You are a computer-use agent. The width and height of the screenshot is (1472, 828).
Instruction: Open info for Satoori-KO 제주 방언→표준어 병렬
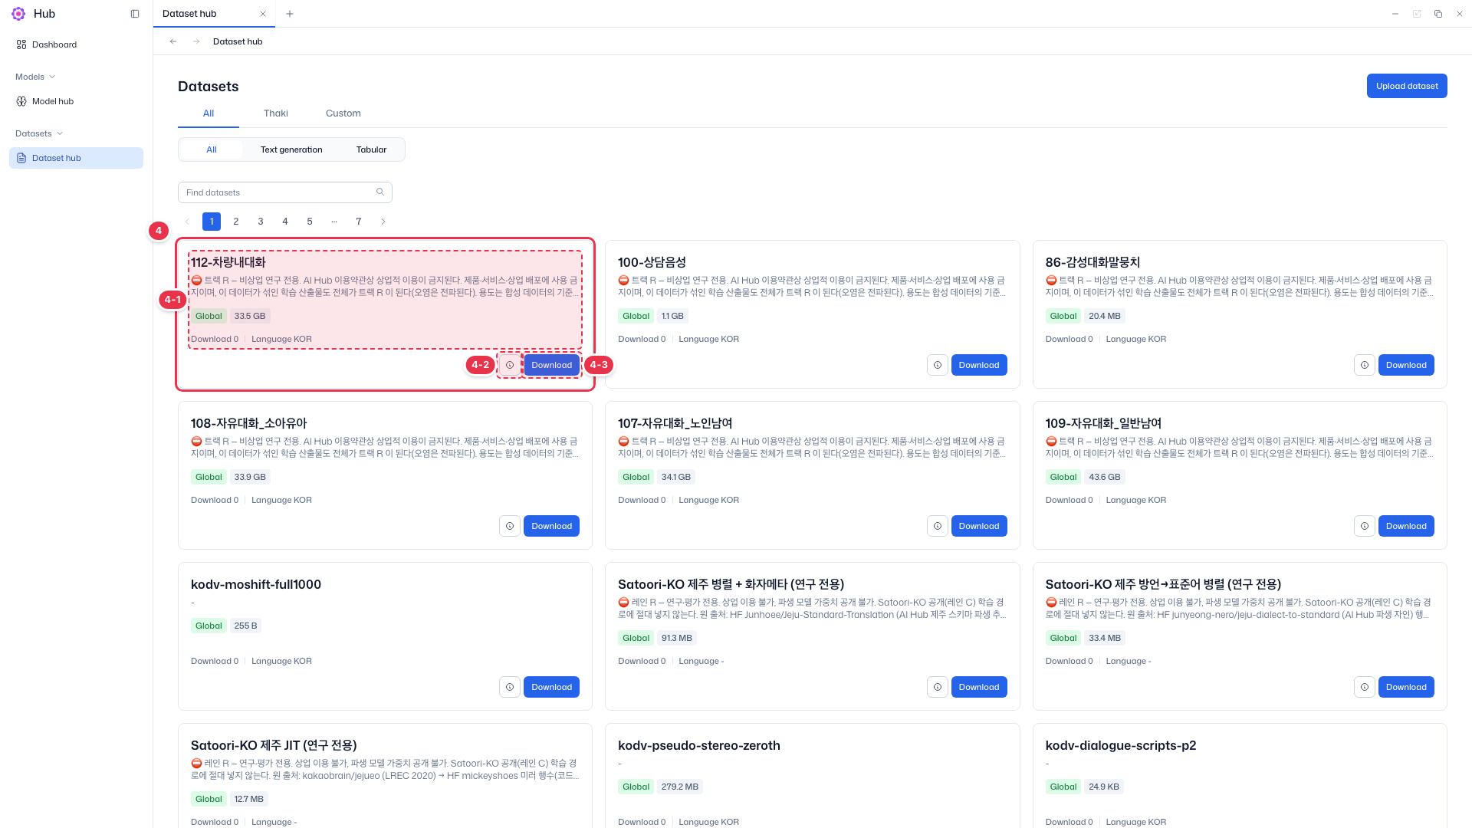point(1365,687)
